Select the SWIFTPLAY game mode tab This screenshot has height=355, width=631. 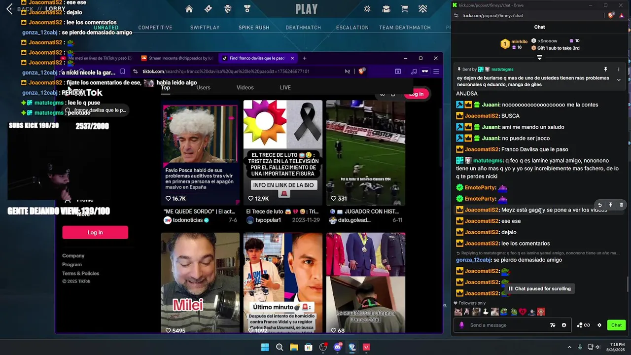[205, 28]
